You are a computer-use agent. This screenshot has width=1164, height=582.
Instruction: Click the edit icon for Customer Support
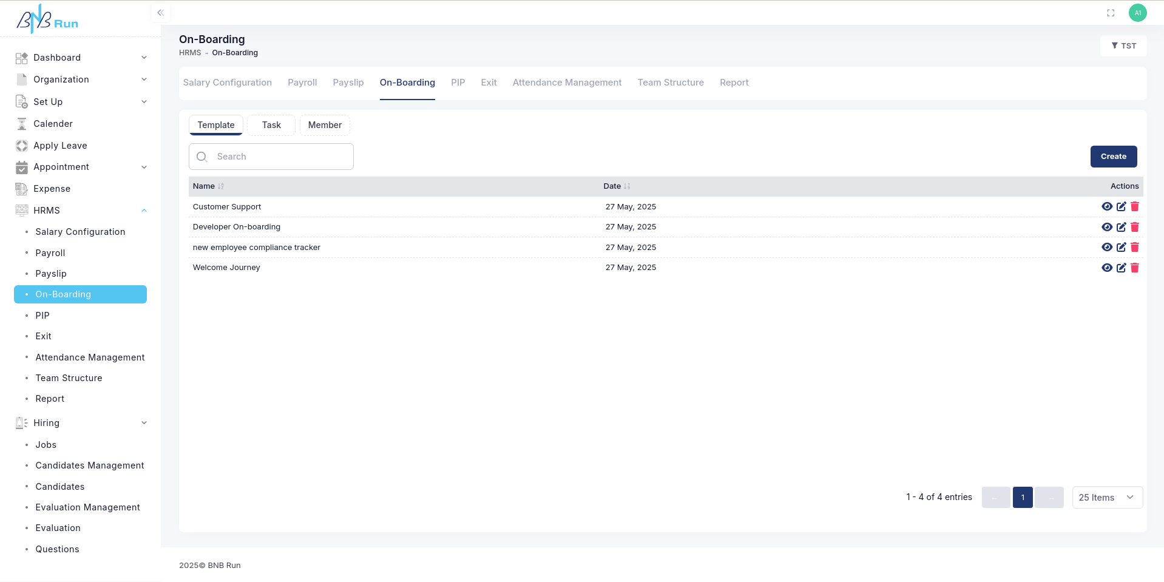(x=1121, y=206)
